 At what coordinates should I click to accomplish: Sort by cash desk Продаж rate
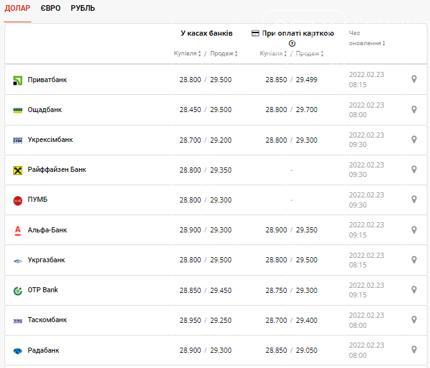pyautogui.click(x=224, y=53)
